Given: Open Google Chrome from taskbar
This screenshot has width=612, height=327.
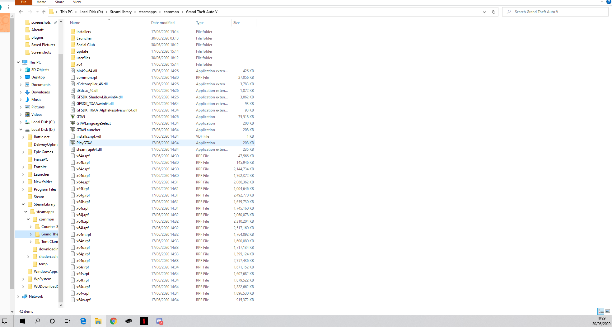Looking at the screenshot, I should (113, 321).
